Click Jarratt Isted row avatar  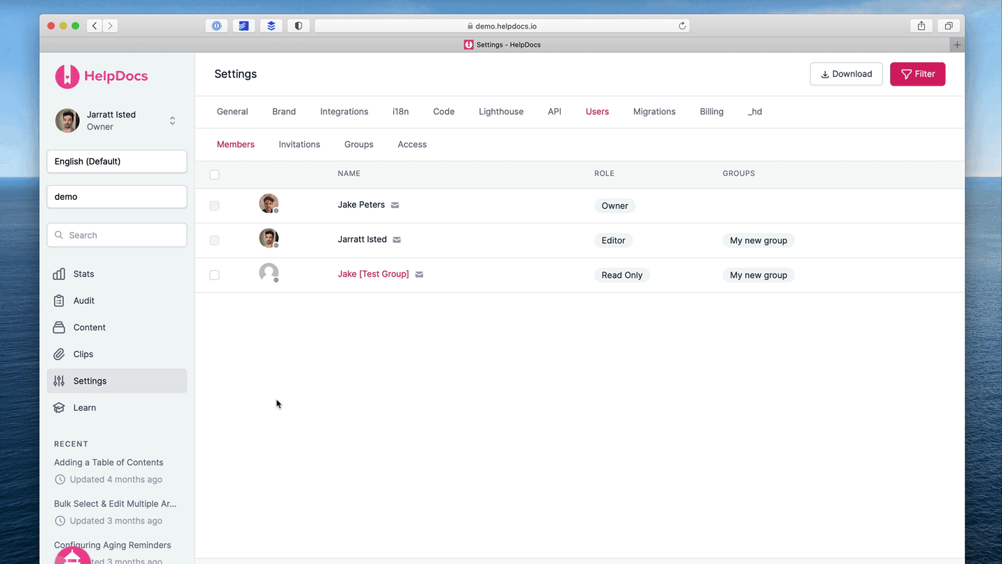tap(269, 238)
